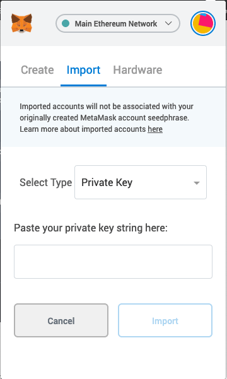Focus the private key string input box
The width and height of the screenshot is (227, 379).
coord(113,262)
